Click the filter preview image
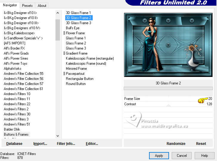Screen dimensions: 217x161 pyautogui.click(x=168, y=45)
